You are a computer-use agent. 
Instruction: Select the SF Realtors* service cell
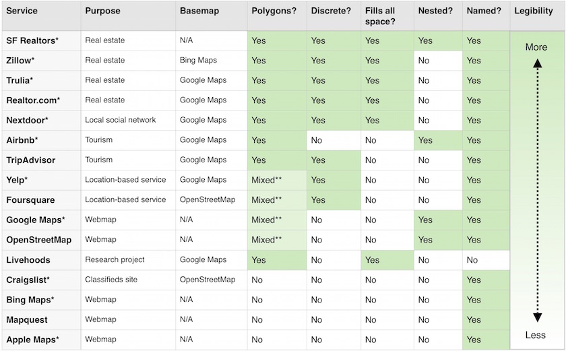[32, 41]
